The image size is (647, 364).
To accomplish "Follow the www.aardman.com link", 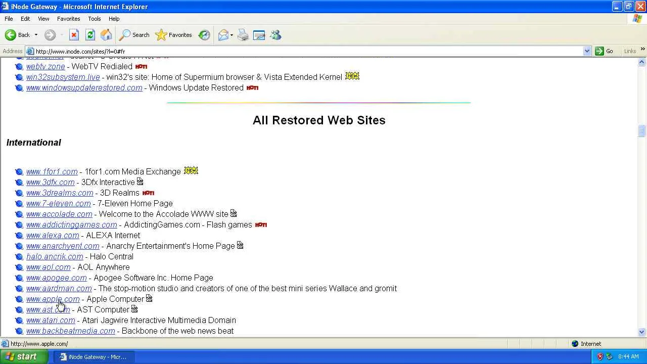I will 59,288.
